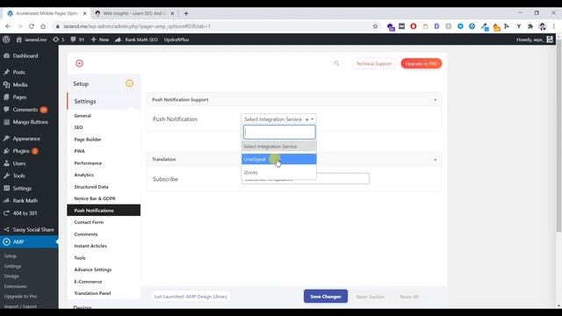The width and height of the screenshot is (562, 316).
Task: Open the ianand.me site home icon
Action: point(19,39)
